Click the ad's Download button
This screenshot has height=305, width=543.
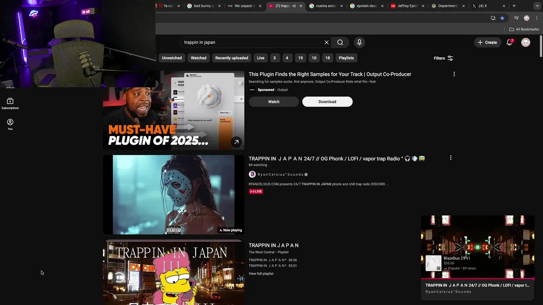(x=327, y=102)
